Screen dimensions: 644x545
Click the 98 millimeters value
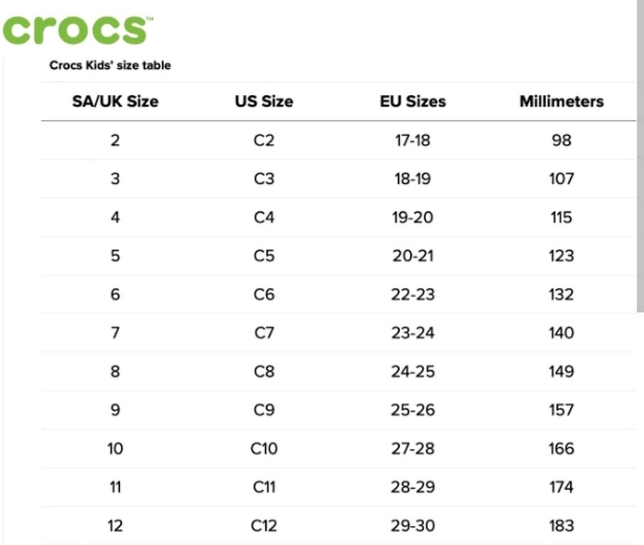point(562,141)
